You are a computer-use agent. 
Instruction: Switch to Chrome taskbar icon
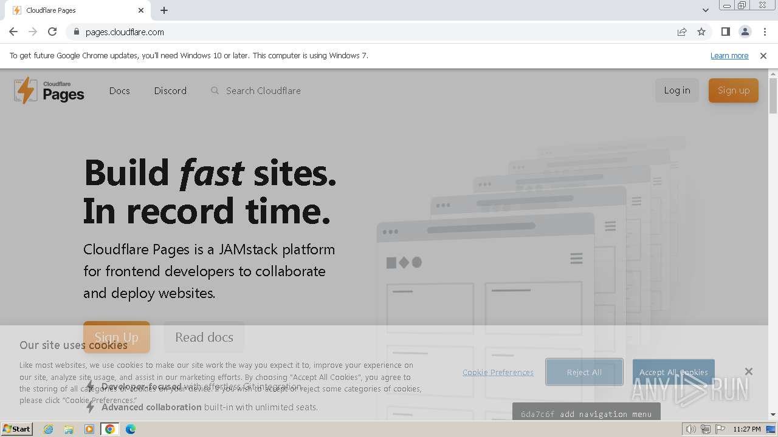(x=110, y=429)
